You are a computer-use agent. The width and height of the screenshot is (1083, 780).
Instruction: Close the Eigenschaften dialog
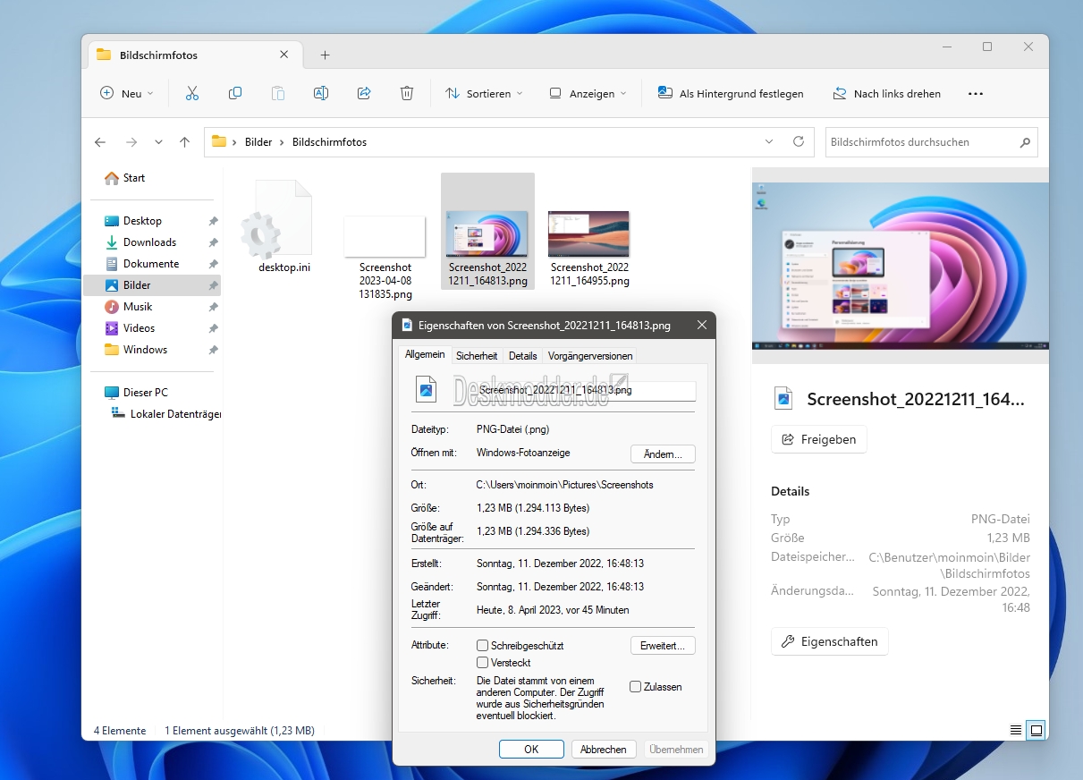(x=702, y=326)
